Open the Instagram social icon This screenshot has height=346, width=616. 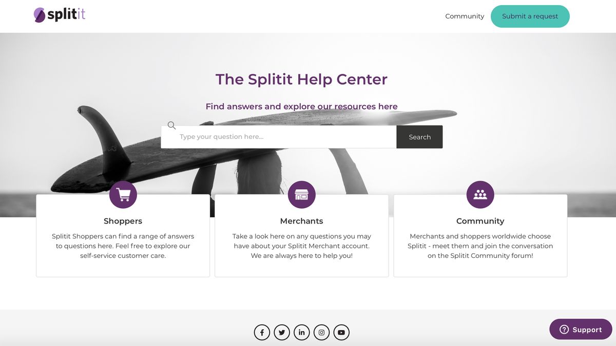[322, 333]
